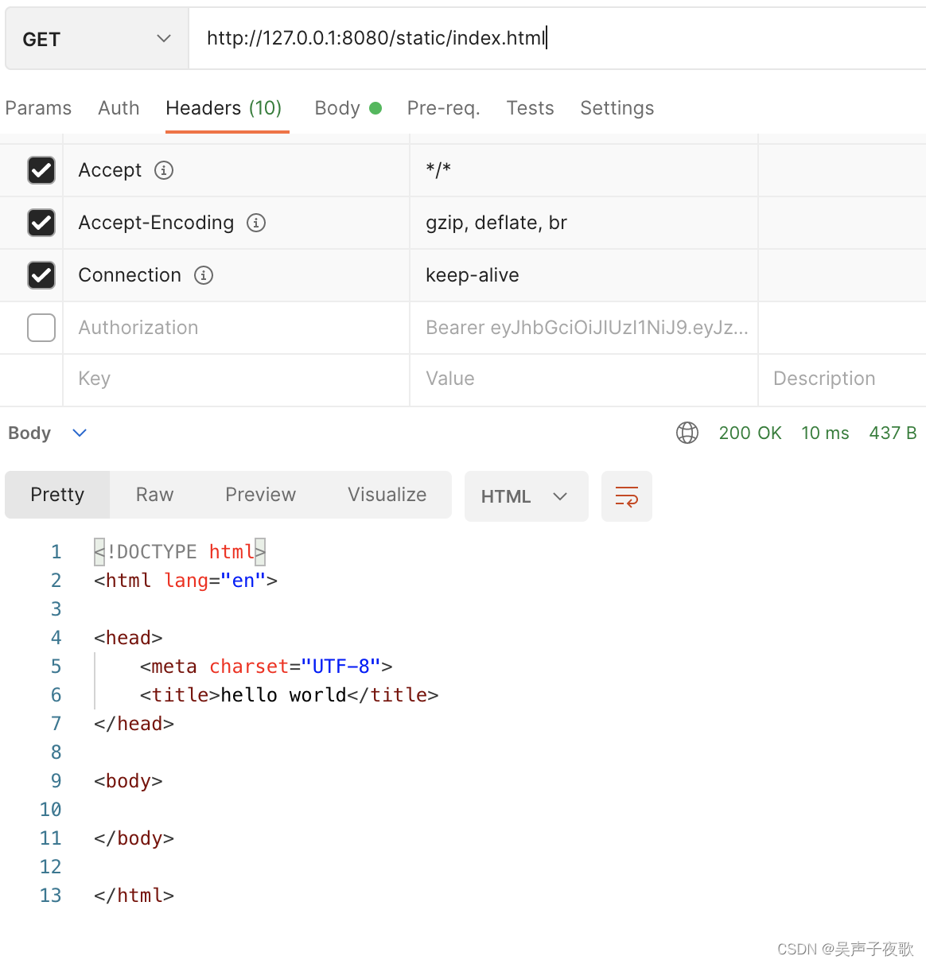Image resolution: width=926 pixels, height=964 pixels.
Task: Open the Settings tab
Action: (617, 108)
